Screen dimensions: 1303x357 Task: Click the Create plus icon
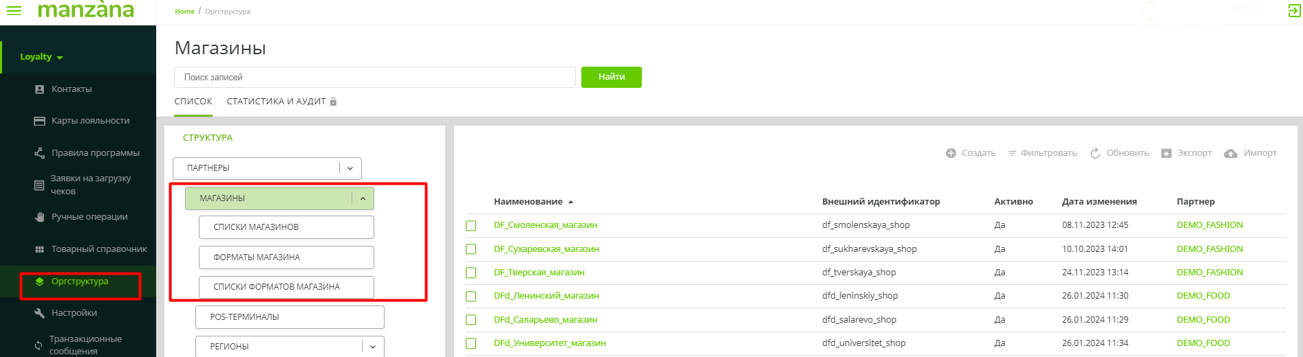click(x=951, y=153)
